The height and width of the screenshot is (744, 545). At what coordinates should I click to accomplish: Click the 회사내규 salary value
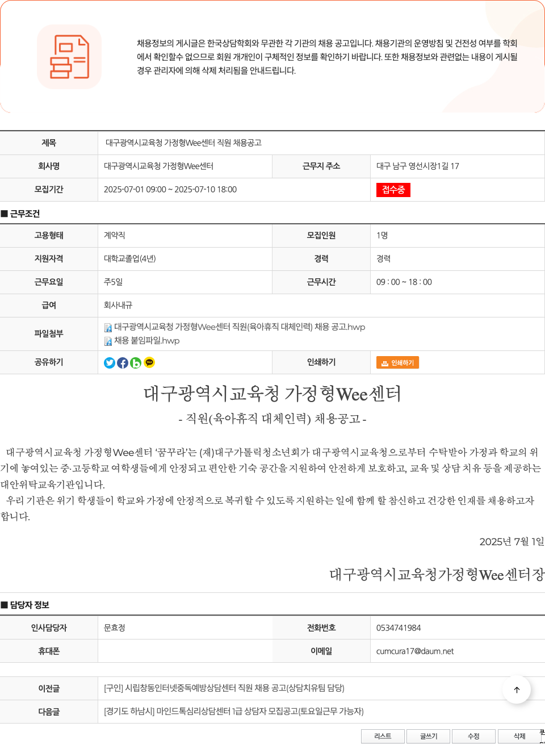pos(118,306)
